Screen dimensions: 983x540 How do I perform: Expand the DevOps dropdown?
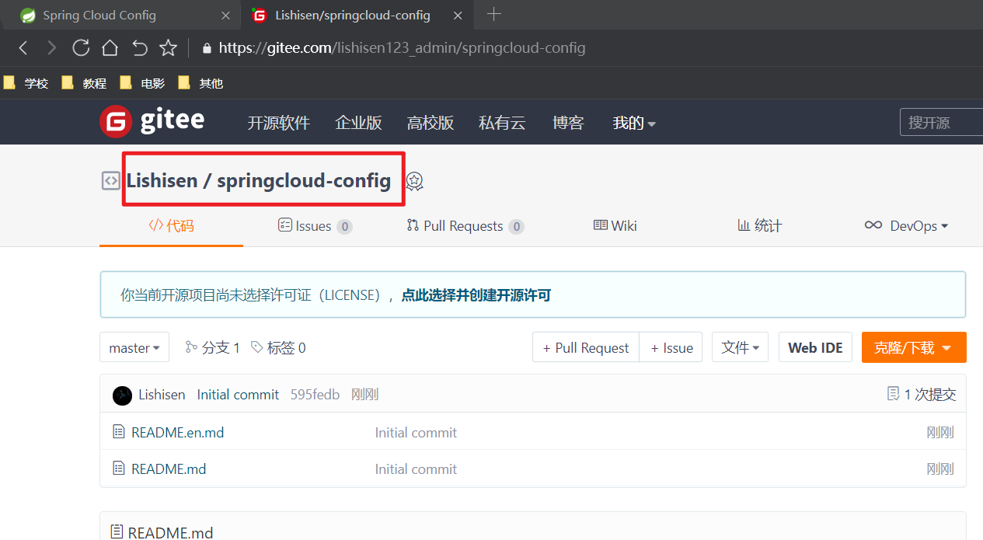906,226
